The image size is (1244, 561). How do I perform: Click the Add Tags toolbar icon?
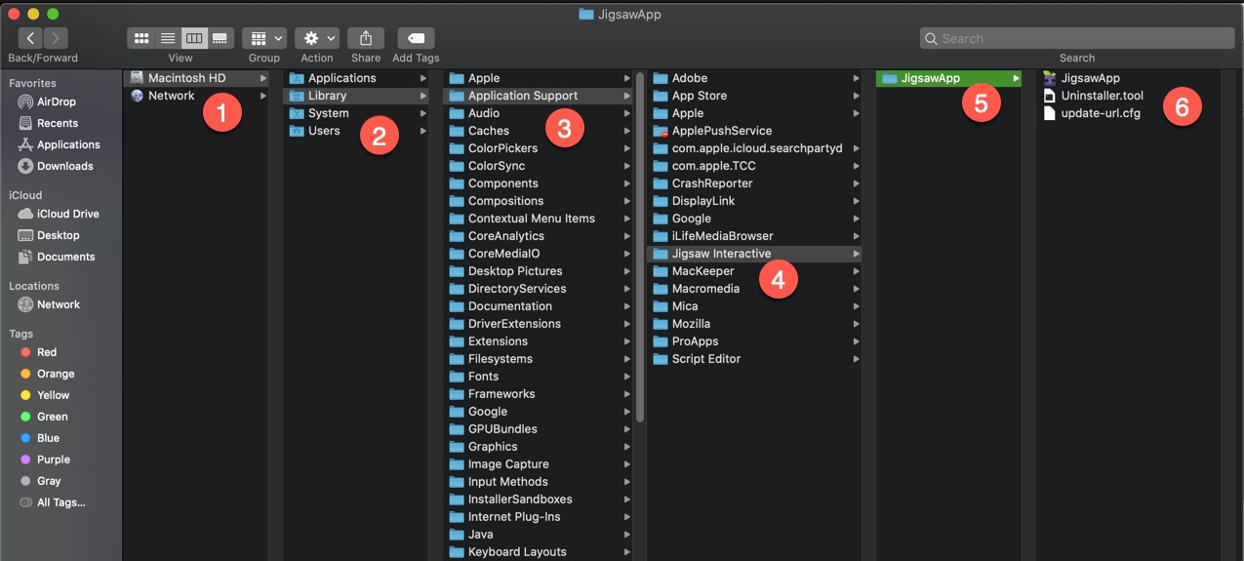pyautogui.click(x=416, y=38)
